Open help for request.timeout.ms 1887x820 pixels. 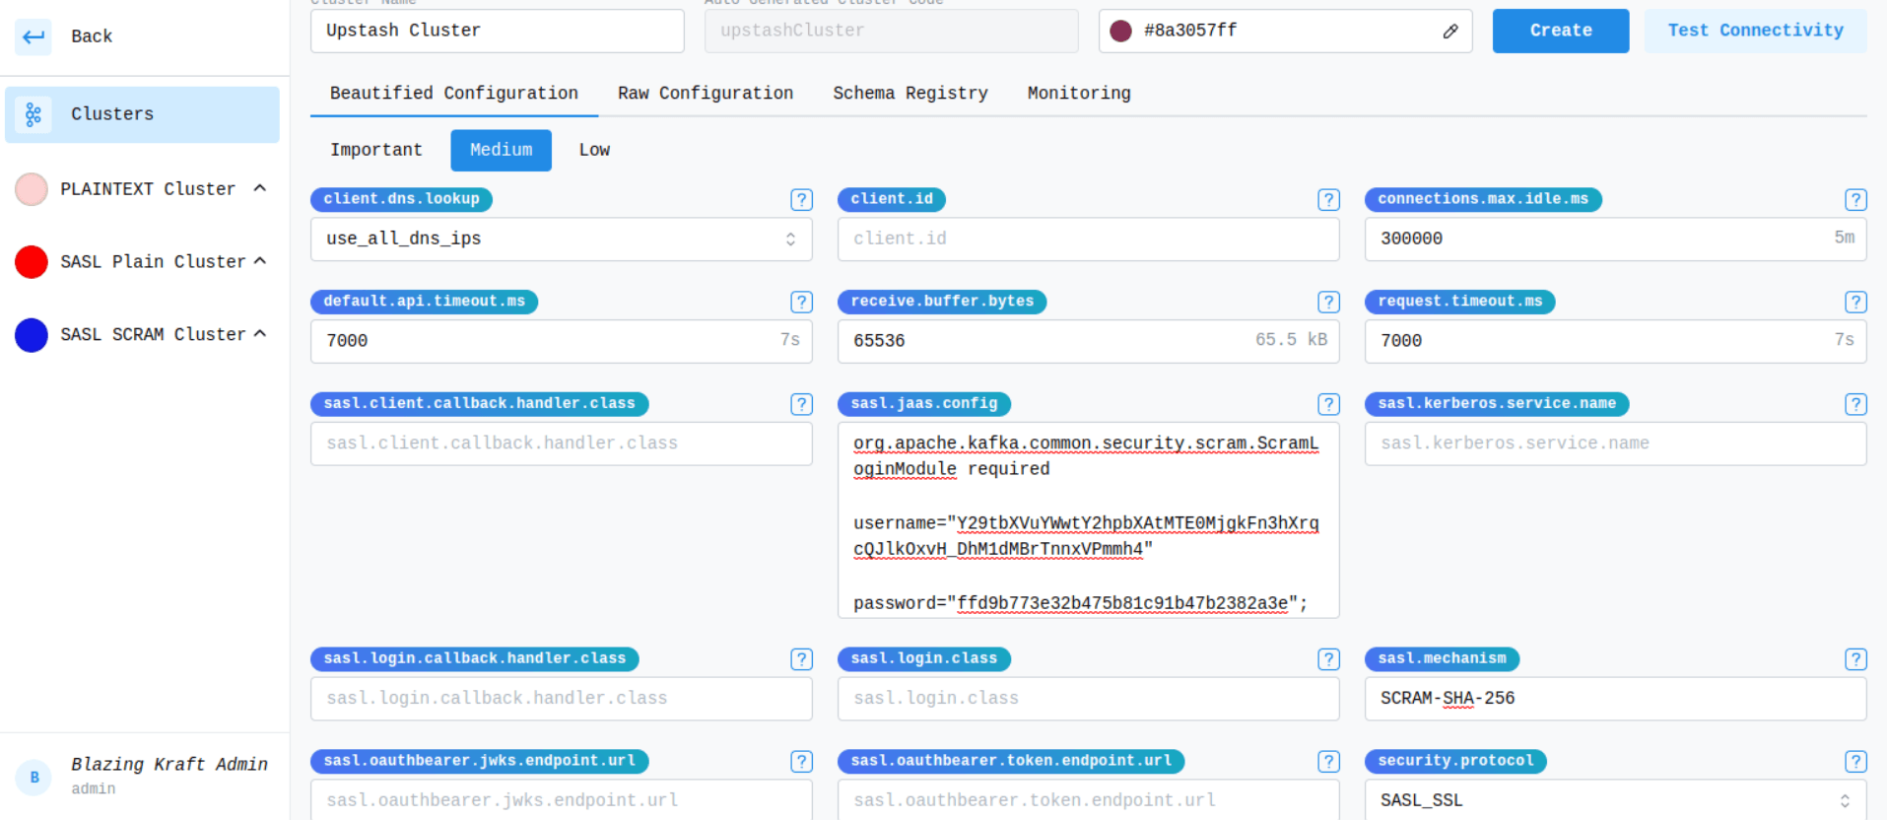[1855, 302]
